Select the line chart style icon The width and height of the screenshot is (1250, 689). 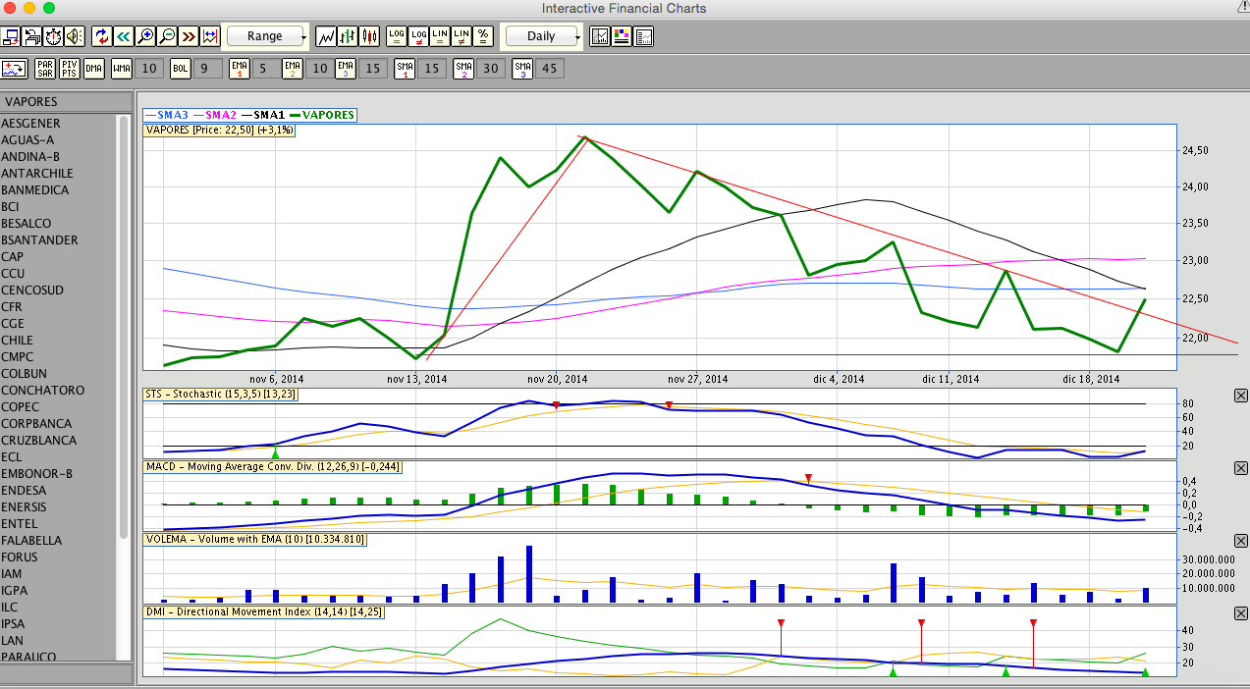(326, 36)
